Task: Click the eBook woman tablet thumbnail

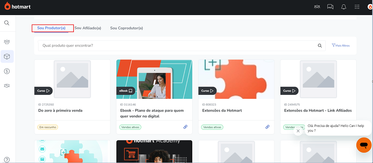Action: 154,79
